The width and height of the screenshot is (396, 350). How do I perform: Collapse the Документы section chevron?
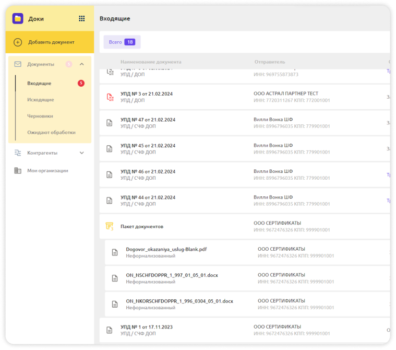click(81, 64)
